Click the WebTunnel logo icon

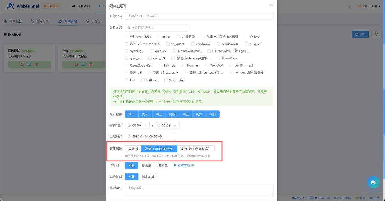(x=11, y=6)
